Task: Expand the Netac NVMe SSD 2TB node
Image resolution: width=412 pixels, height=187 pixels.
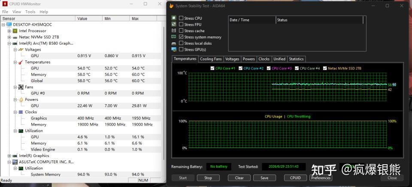Action: coord(9,37)
